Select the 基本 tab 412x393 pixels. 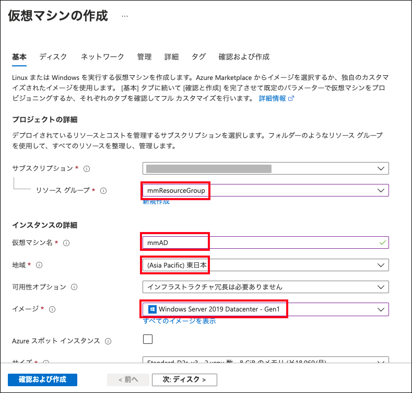click(x=19, y=57)
